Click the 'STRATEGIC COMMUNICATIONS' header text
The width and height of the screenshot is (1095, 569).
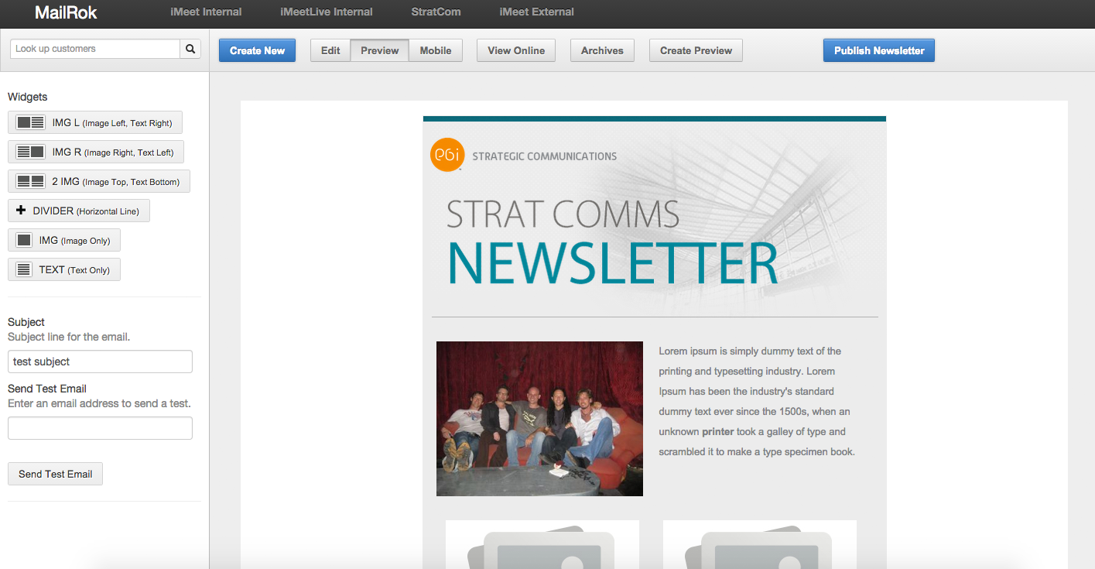(545, 156)
